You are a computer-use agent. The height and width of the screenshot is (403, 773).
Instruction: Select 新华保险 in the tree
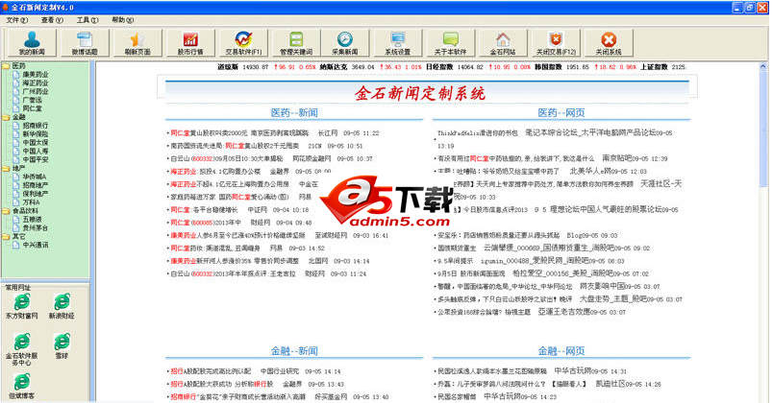[x=36, y=133]
